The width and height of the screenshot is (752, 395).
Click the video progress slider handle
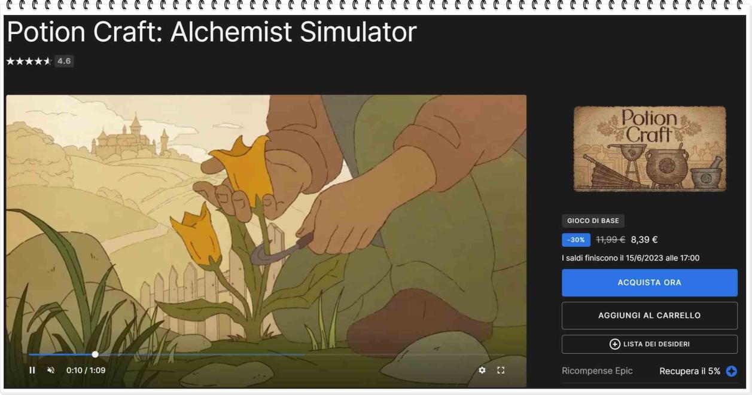tap(95, 354)
